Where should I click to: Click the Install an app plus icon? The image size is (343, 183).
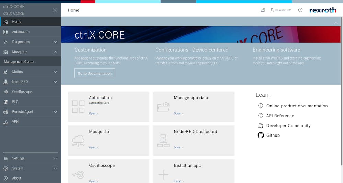(163, 175)
